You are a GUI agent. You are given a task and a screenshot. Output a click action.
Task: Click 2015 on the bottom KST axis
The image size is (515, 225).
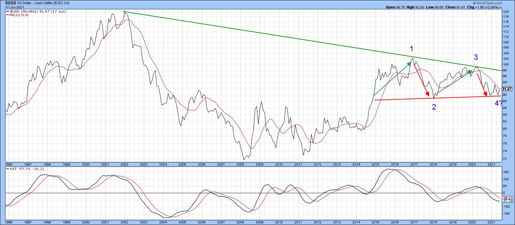(375, 222)
